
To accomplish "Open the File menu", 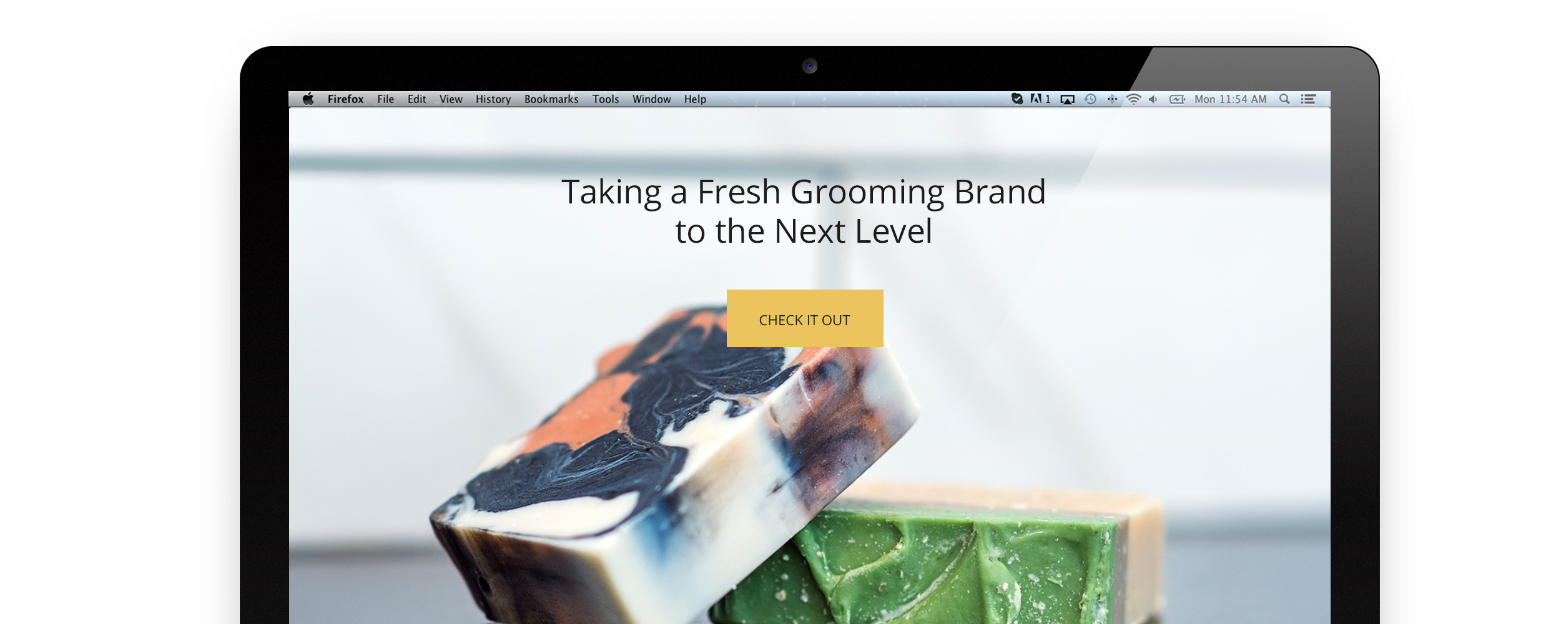I will 385,99.
